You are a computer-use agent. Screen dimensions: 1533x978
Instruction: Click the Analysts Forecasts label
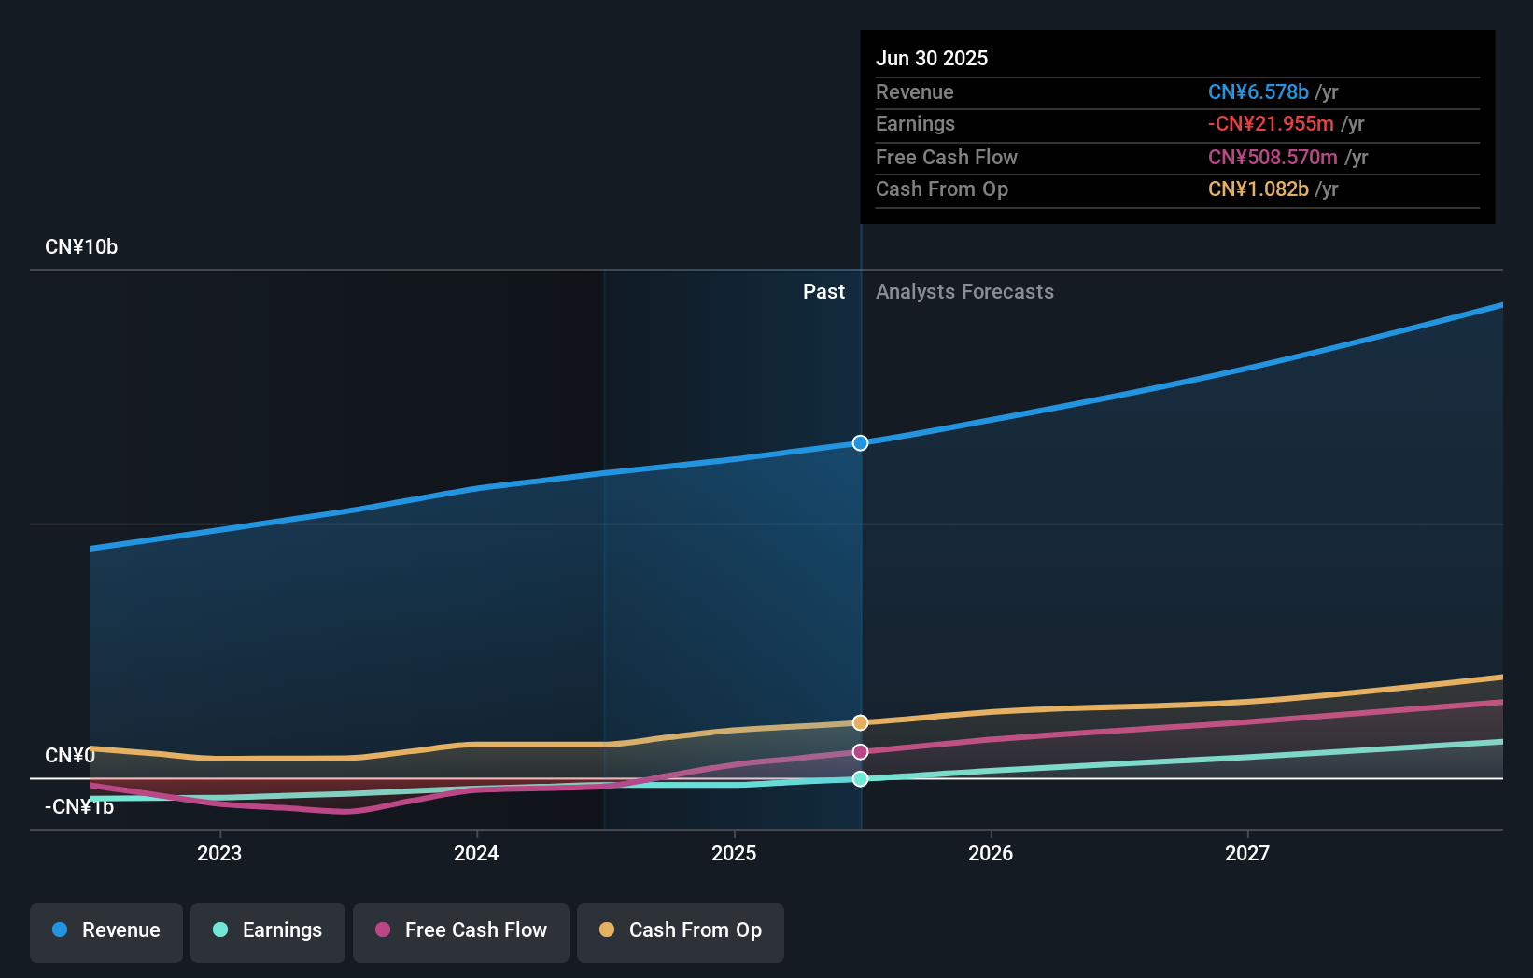click(964, 292)
